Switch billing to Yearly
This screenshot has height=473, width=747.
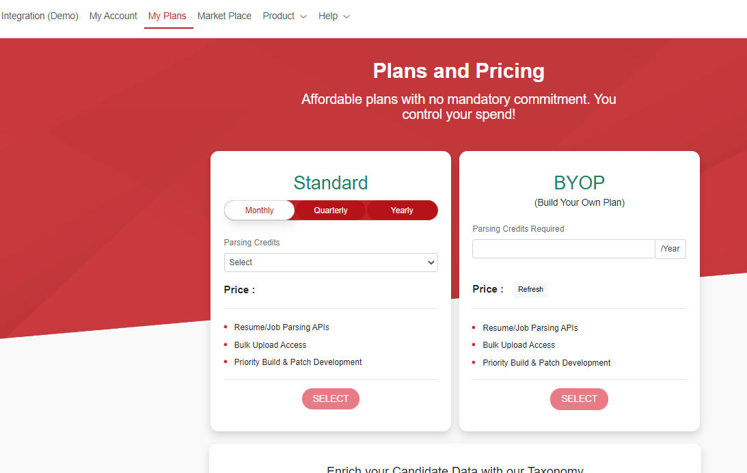[x=402, y=210]
